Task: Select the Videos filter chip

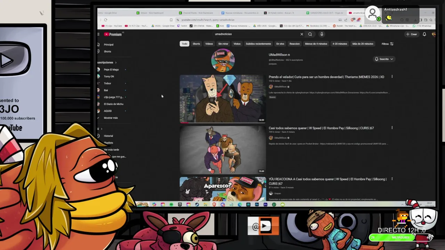Action: (209, 44)
